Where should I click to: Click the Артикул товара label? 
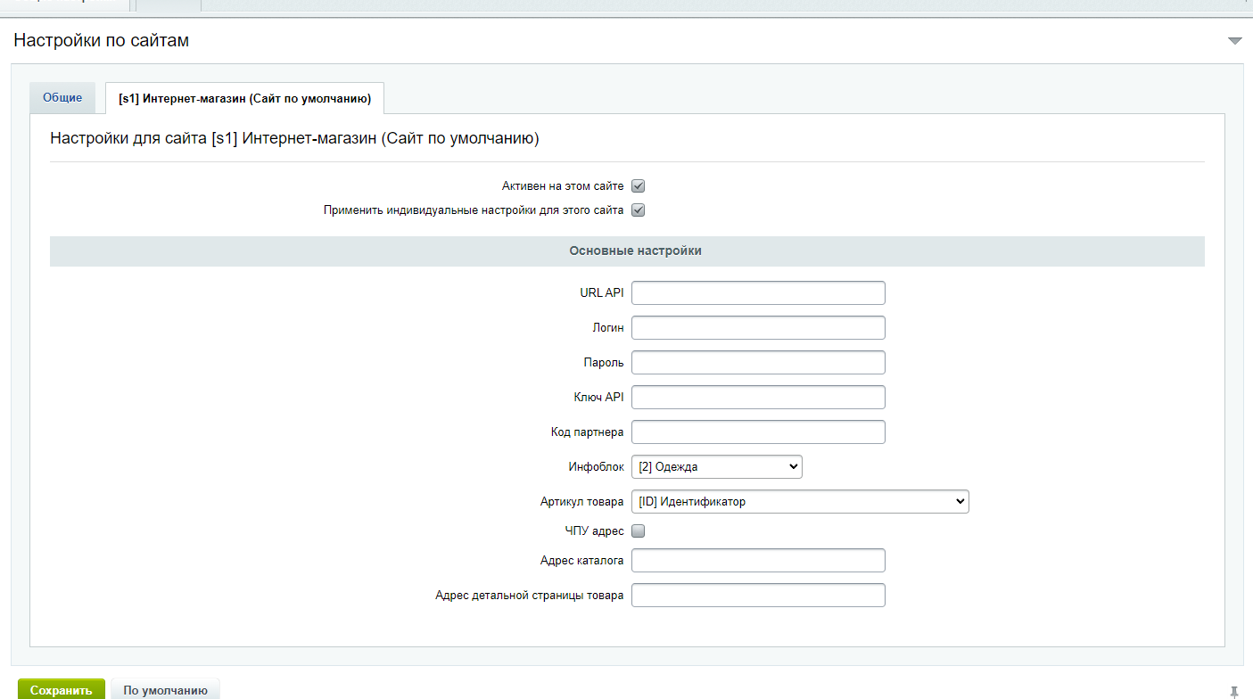click(x=582, y=502)
